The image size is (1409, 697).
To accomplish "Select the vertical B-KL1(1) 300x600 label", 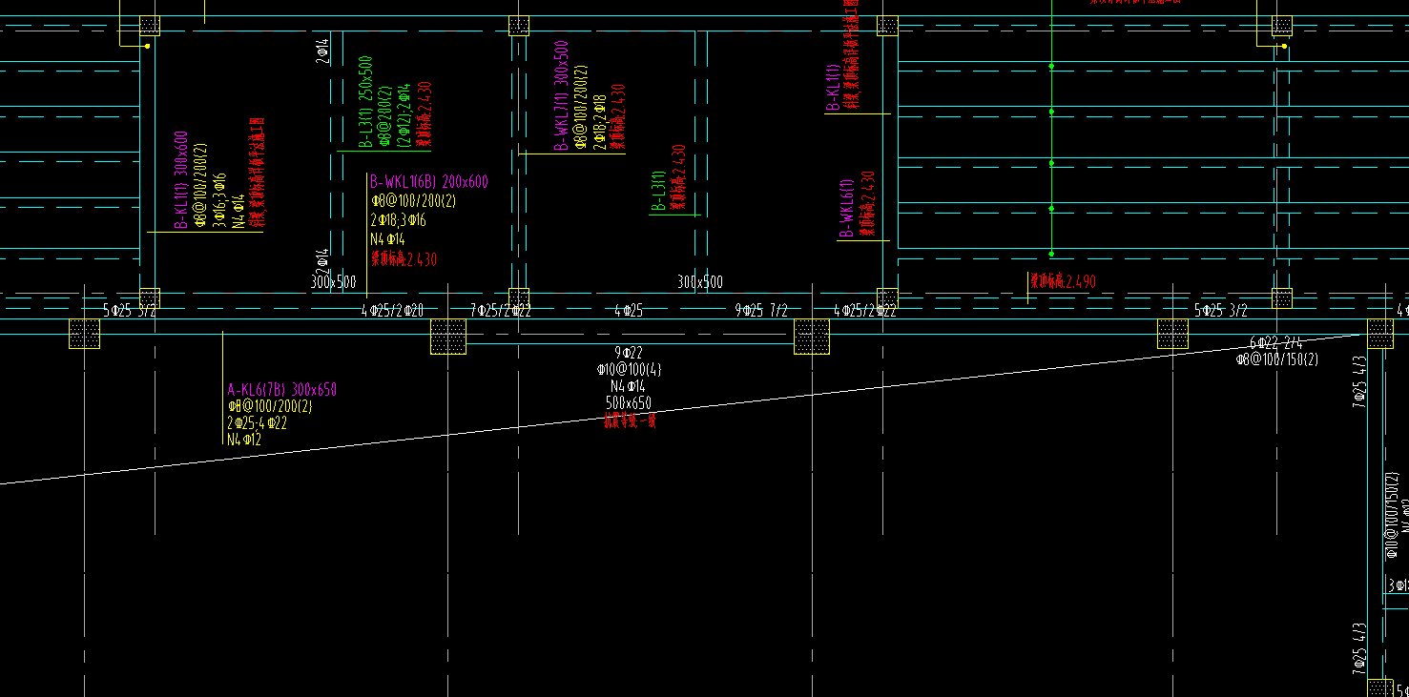I will 181,180.
